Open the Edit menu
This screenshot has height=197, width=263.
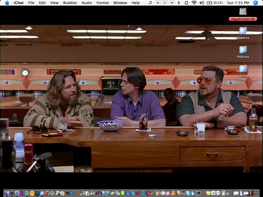pos(42,3)
